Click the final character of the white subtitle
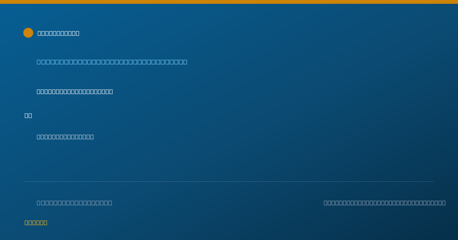Viewport: 458px width, 240px height. click(111, 91)
